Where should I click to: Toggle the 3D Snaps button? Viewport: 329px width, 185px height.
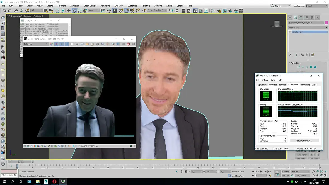tap(121, 11)
